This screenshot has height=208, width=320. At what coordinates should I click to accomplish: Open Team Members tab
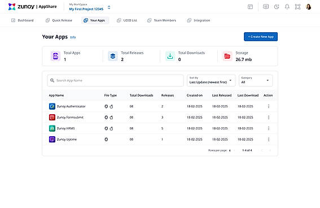pyautogui.click(x=162, y=20)
